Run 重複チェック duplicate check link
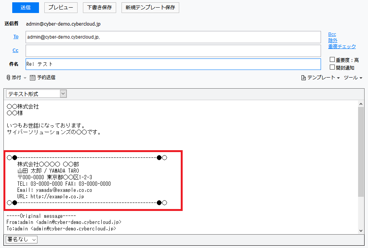 (x=342, y=47)
